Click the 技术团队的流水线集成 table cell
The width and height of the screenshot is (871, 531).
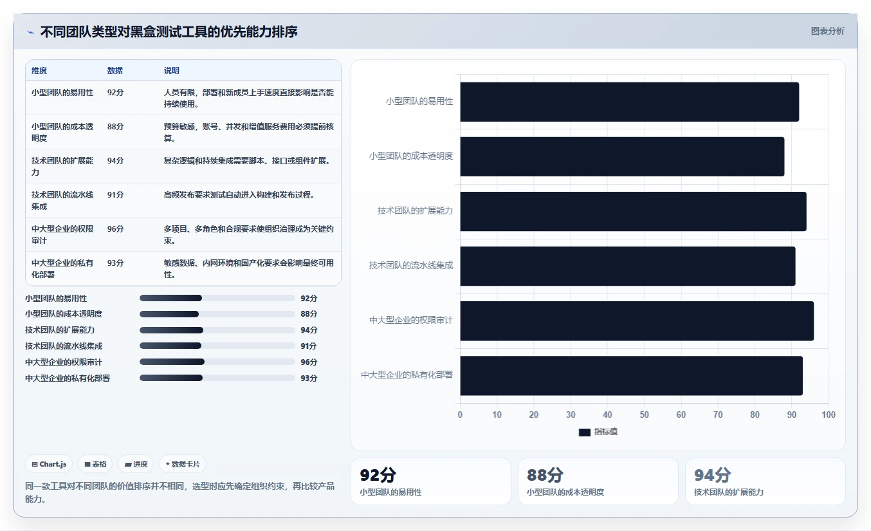pos(63,201)
